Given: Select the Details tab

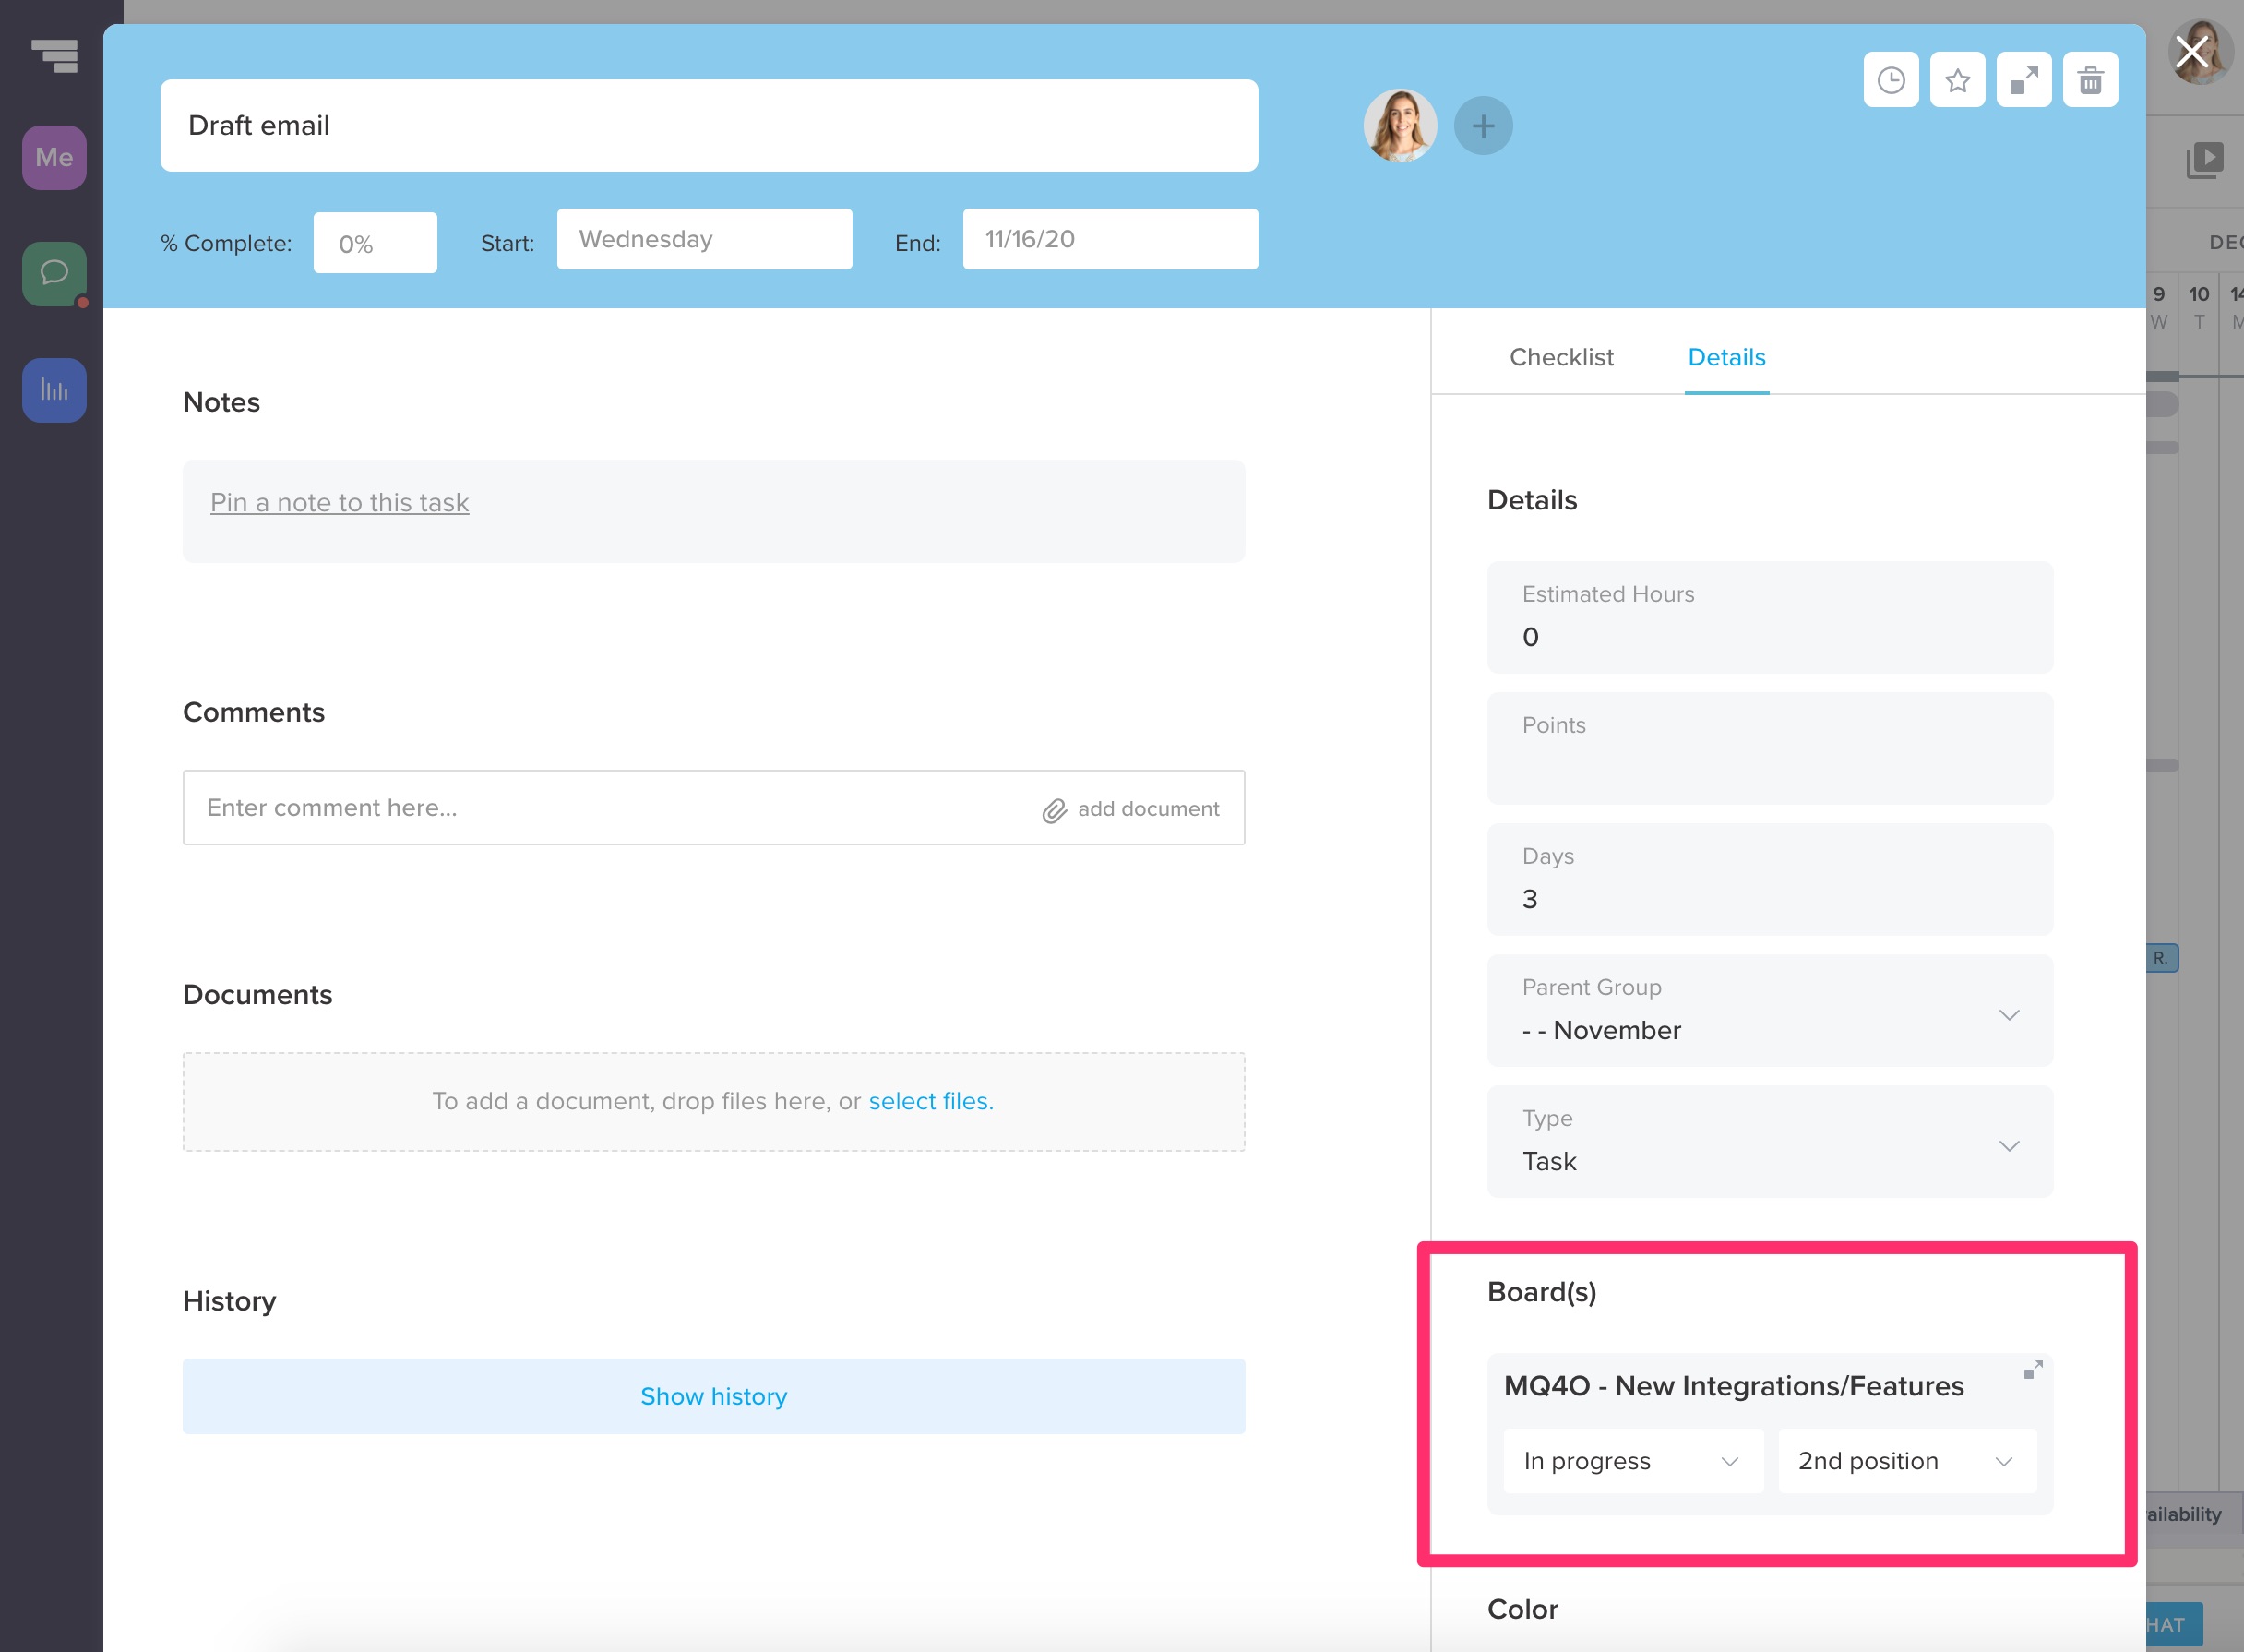Looking at the screenshot, I should point(1726,357).
